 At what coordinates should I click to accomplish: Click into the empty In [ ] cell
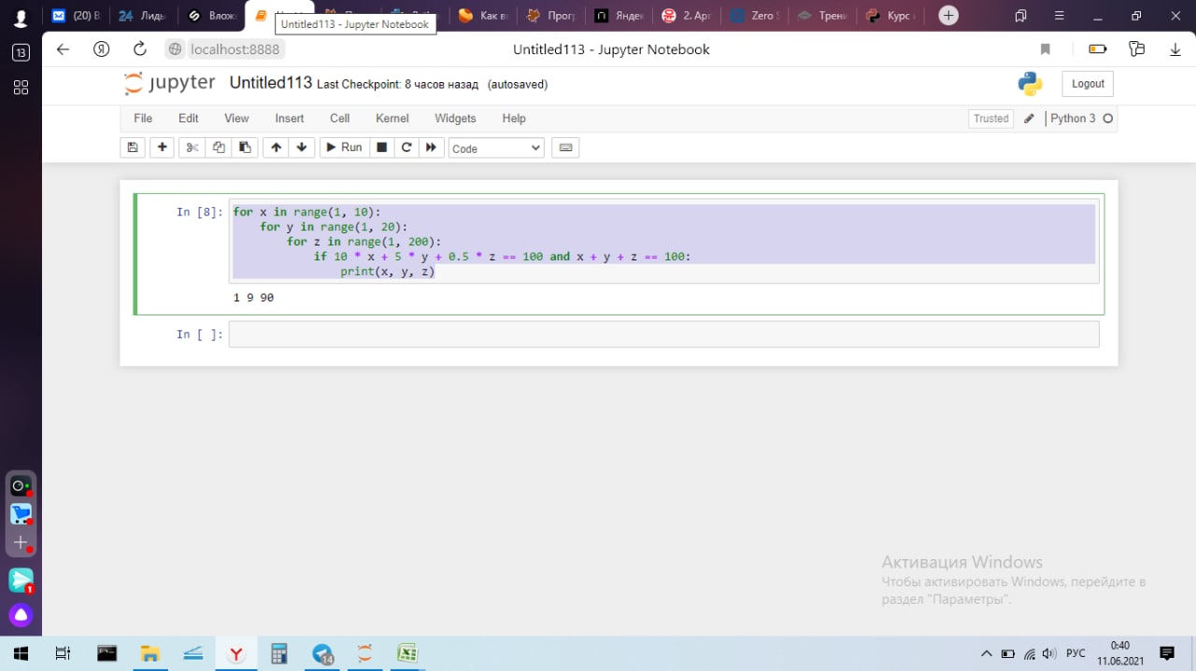(x=663, y=334)
